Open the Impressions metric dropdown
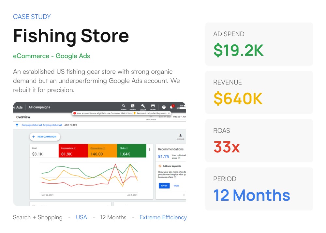Viewport: 326px width, 233px height. [x=68, y=148]
